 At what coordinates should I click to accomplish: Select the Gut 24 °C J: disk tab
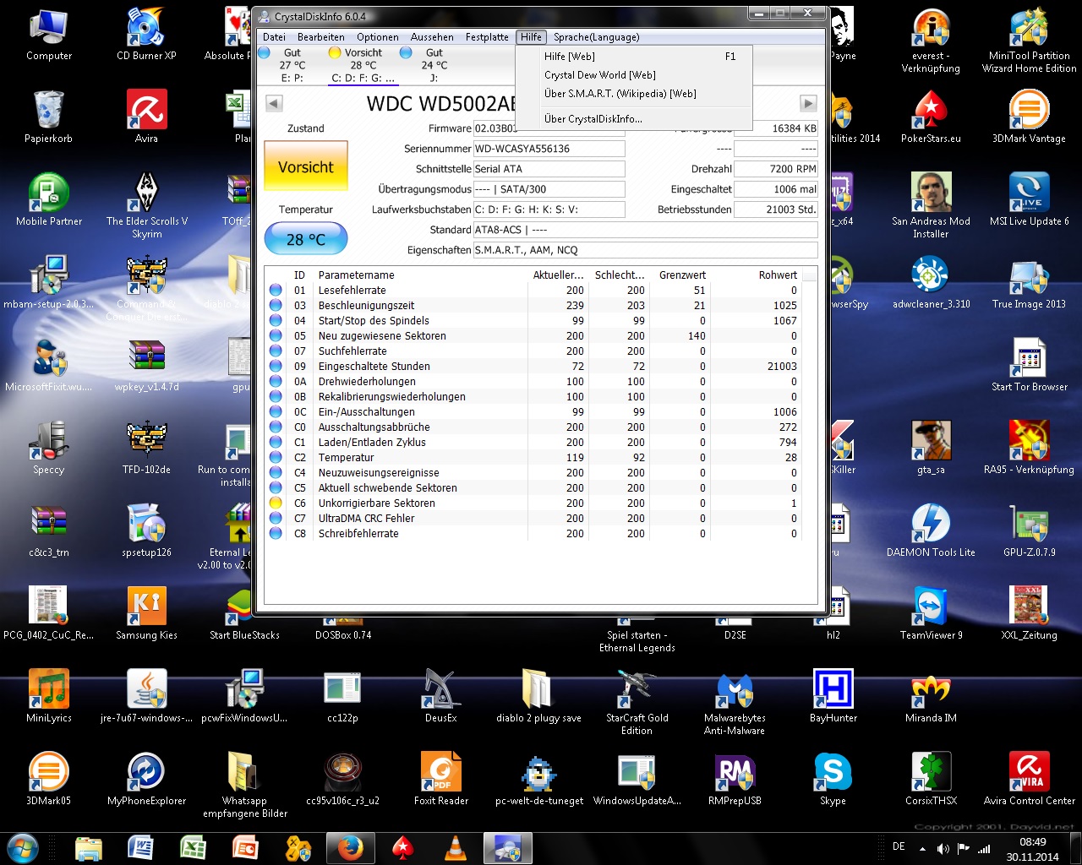point(434,65)
